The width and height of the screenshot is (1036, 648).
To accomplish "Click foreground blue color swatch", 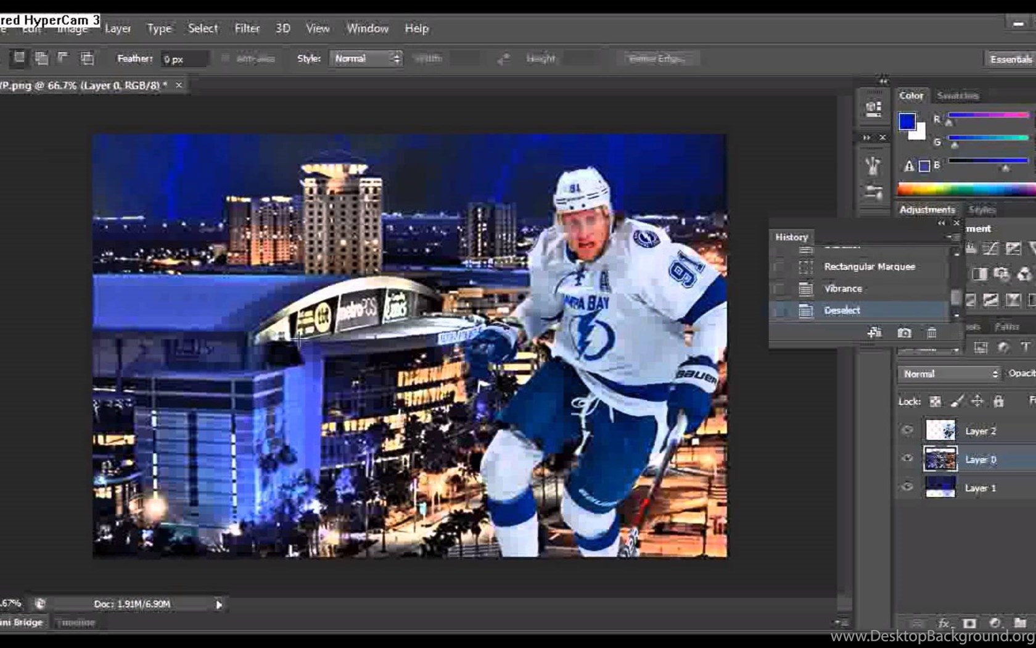I will [906, 122].
